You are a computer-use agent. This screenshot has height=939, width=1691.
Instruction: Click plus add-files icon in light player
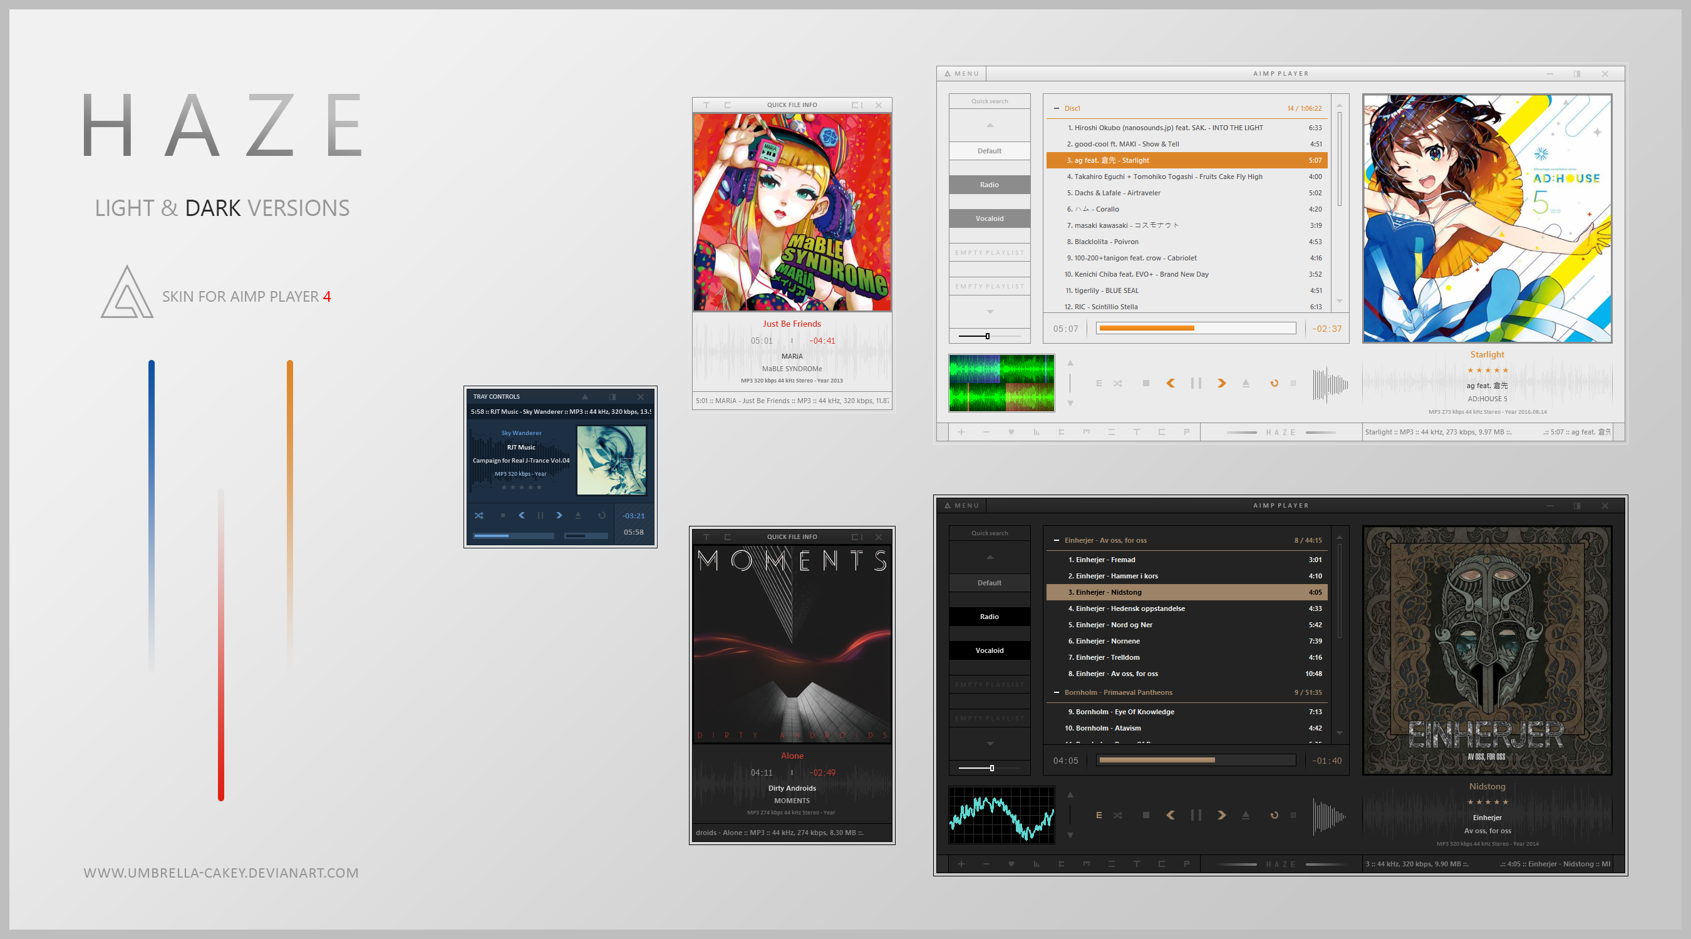[x=961, y=432]
